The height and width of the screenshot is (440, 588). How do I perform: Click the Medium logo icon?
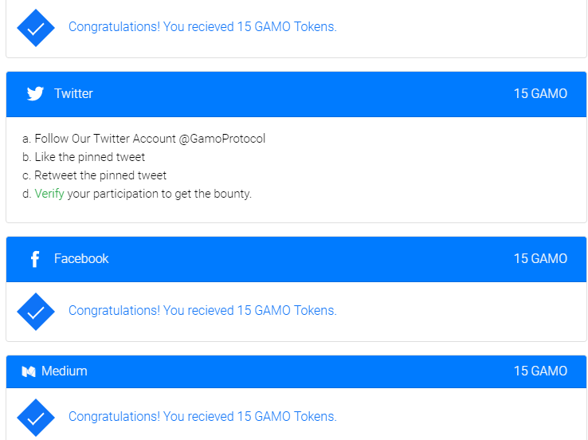tap(29, 371)
